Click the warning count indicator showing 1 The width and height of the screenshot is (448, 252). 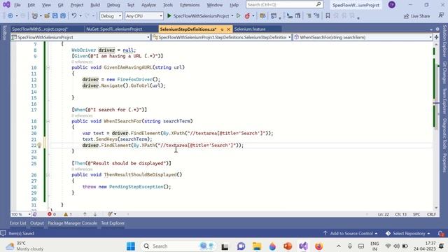[x=68, y=214]
